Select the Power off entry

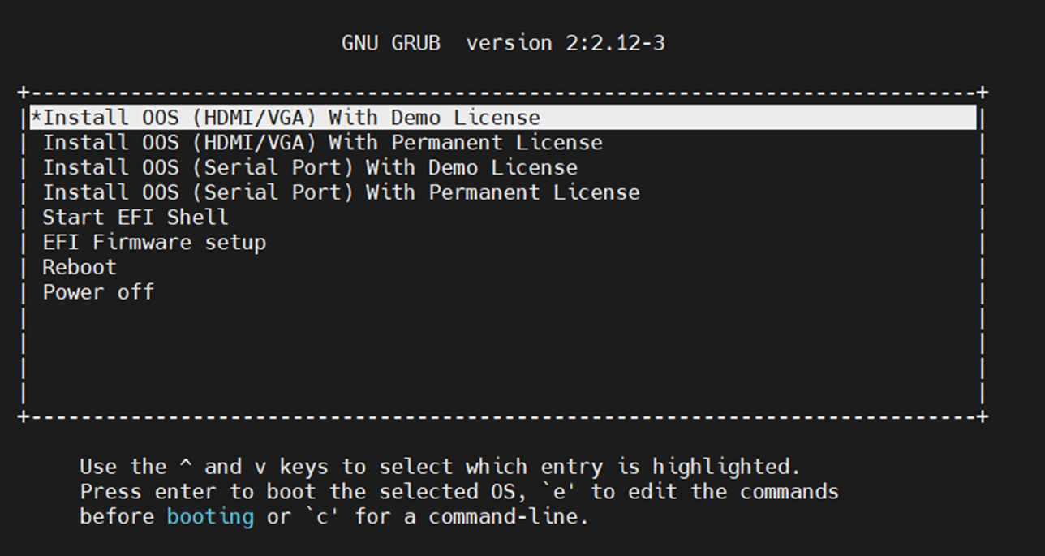[x=98, y=292]
